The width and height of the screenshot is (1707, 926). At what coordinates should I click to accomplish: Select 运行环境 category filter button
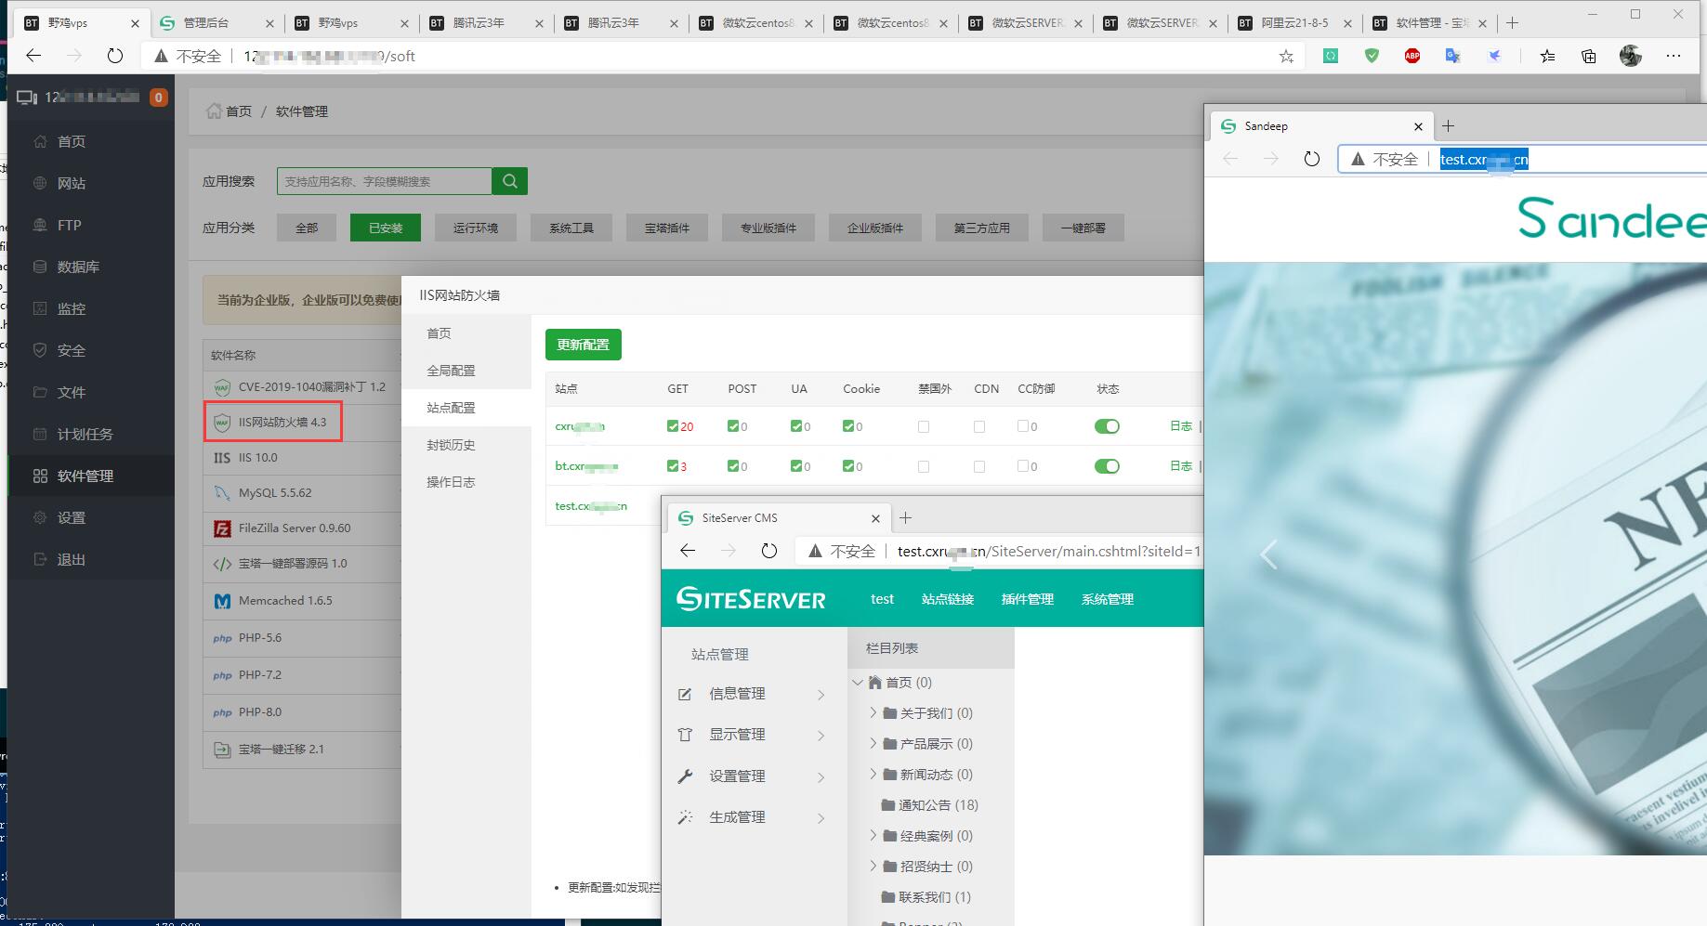pos(476,228)
